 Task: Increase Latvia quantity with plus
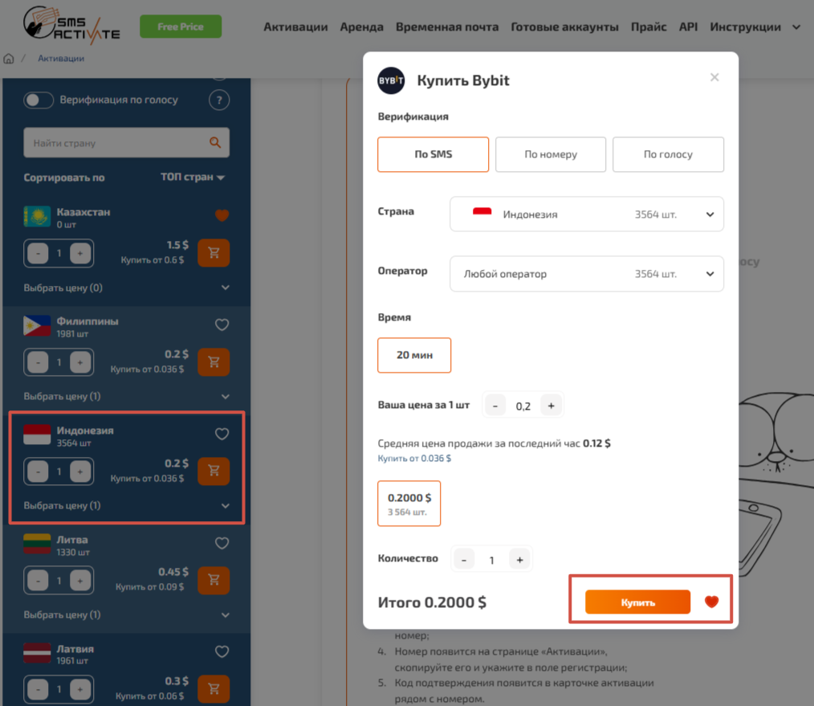click(x=80, y=689)
